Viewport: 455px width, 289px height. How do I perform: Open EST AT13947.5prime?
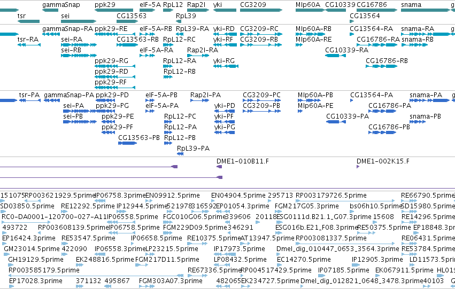(x=267, y=239)
